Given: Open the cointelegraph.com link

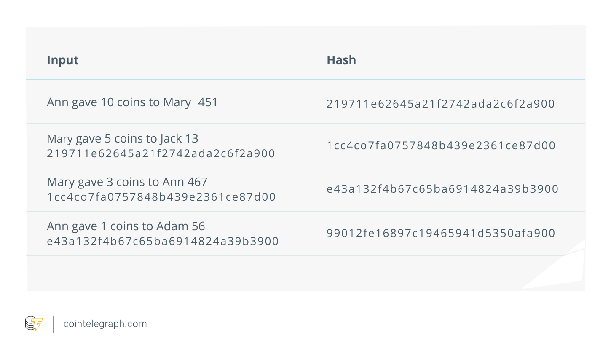Looking at the screenshot, I should click(x=105, y=324).
